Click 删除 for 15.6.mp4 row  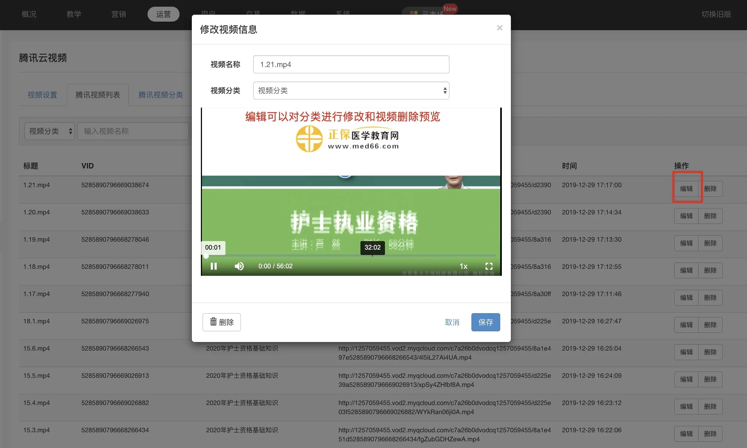(710, 352)
